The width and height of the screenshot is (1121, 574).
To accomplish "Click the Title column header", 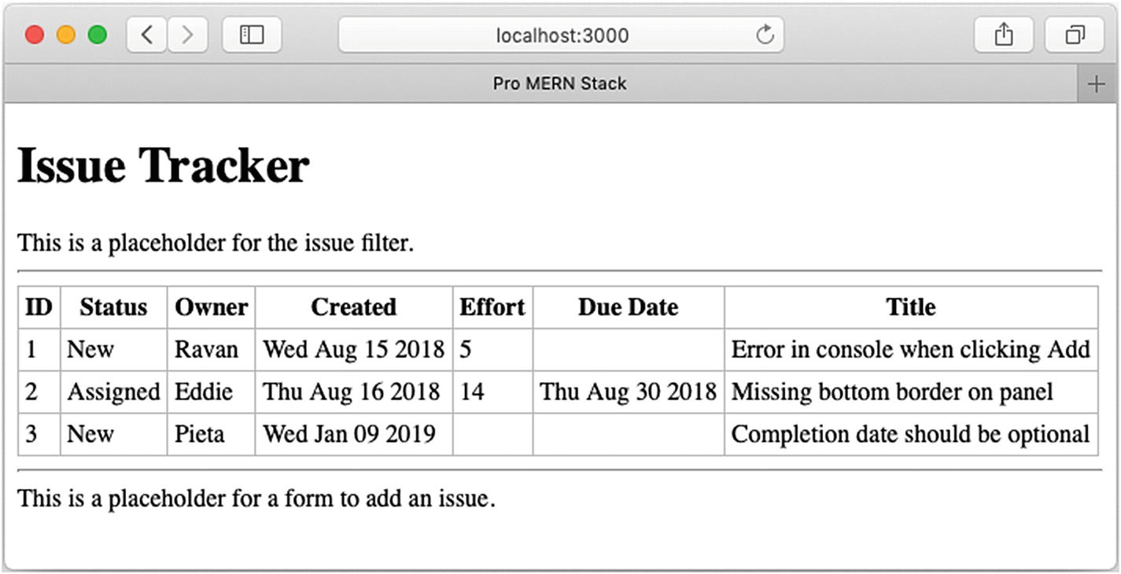I will 910,307.
